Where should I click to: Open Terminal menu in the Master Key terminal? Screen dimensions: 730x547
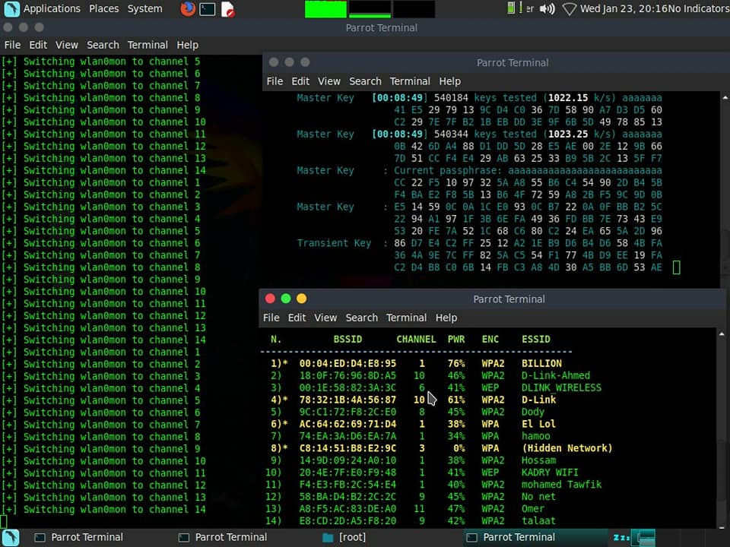click(x=410, y=81)
